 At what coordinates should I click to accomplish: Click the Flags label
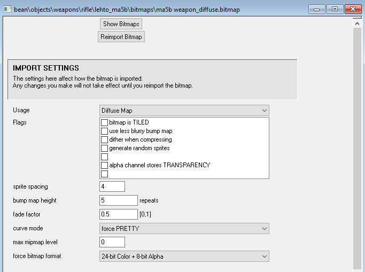click(20, 122)
